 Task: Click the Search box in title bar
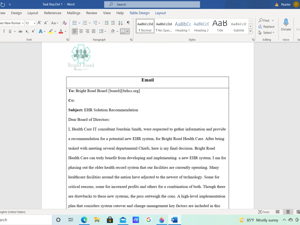click(x=152, y=4)
